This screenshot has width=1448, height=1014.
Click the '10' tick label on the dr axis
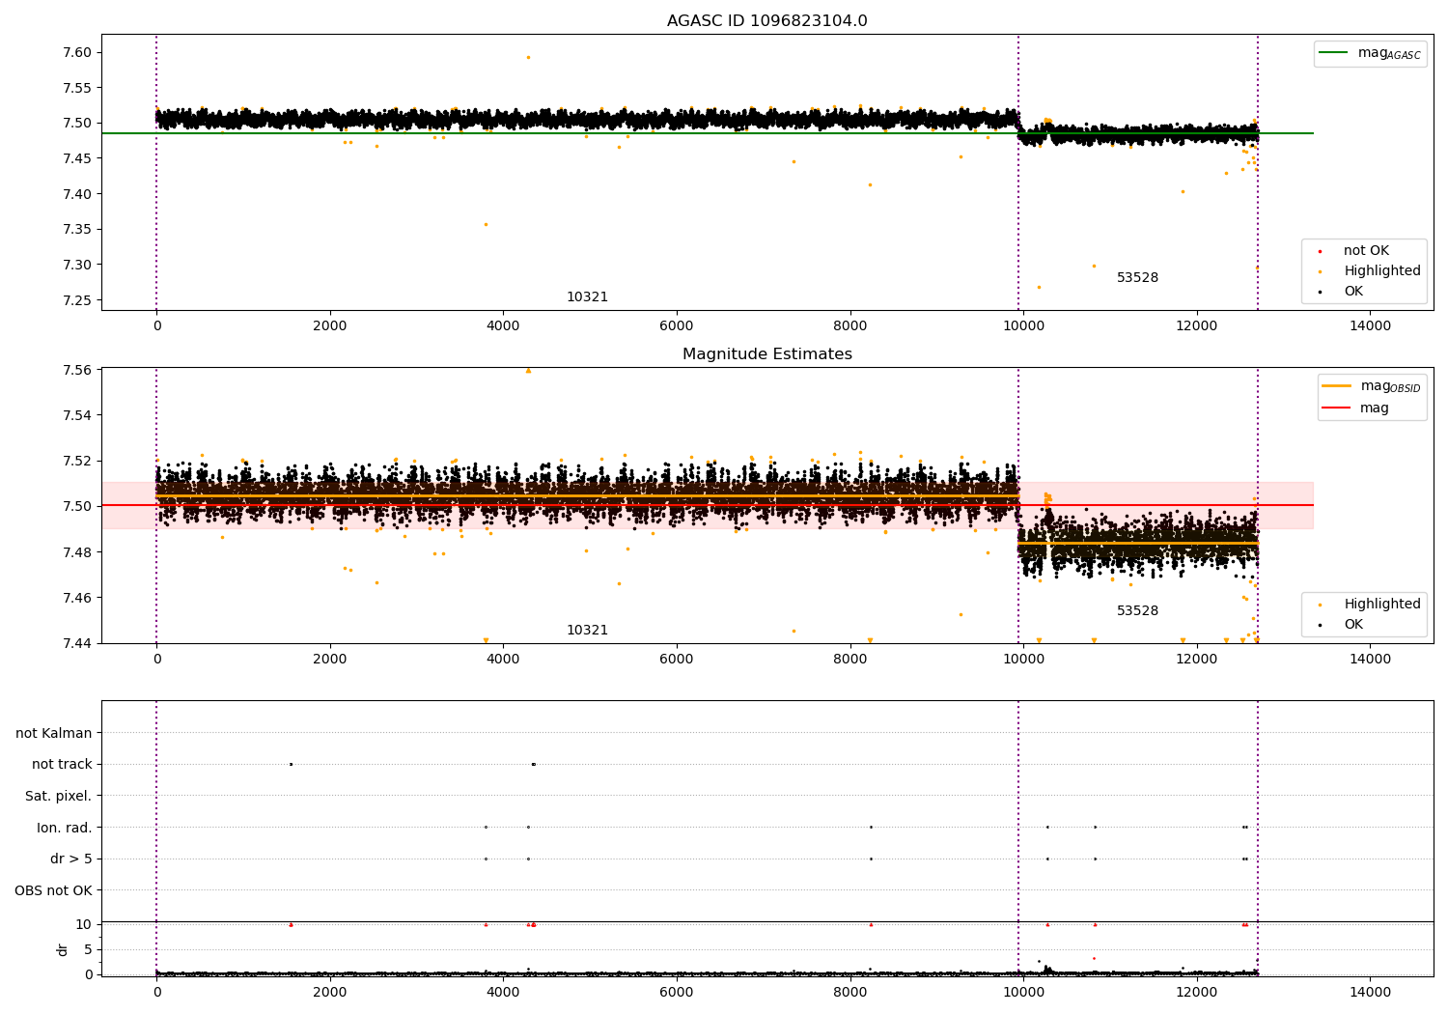pos(84,924)
